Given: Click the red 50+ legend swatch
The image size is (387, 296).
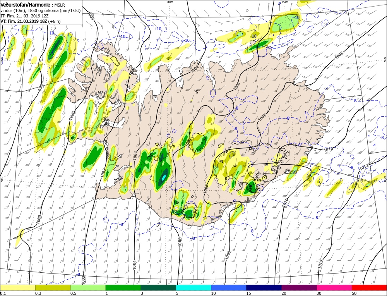Looking at the screenshot, I should (369, 287).
